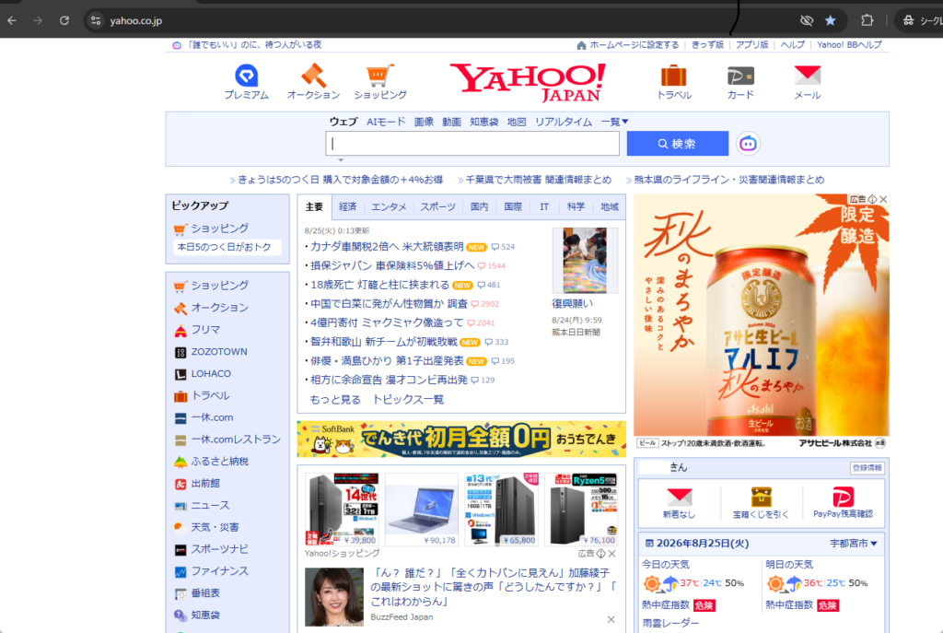This screenshot has height=633, width=943.
Task: Click the Yahoo! JAPAN logo
Action: (x=528, y=82)
